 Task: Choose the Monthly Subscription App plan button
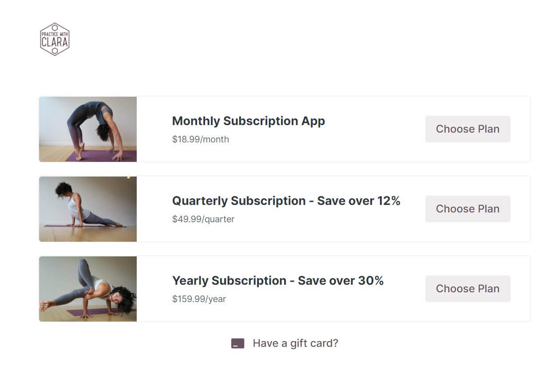click(x=468, y=129)
